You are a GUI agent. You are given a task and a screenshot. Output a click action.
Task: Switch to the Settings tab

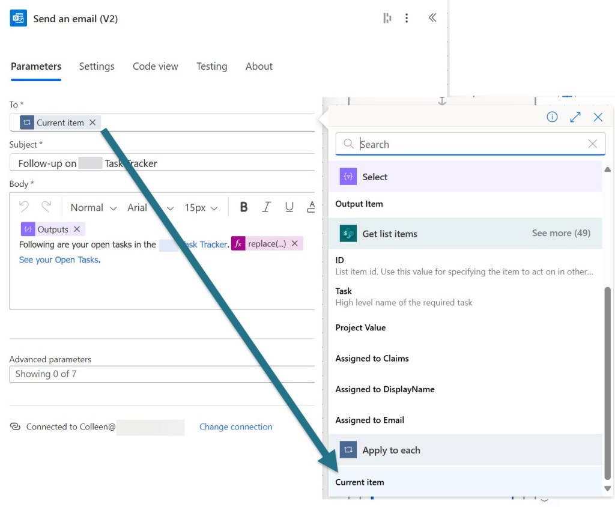click(97, 67)
